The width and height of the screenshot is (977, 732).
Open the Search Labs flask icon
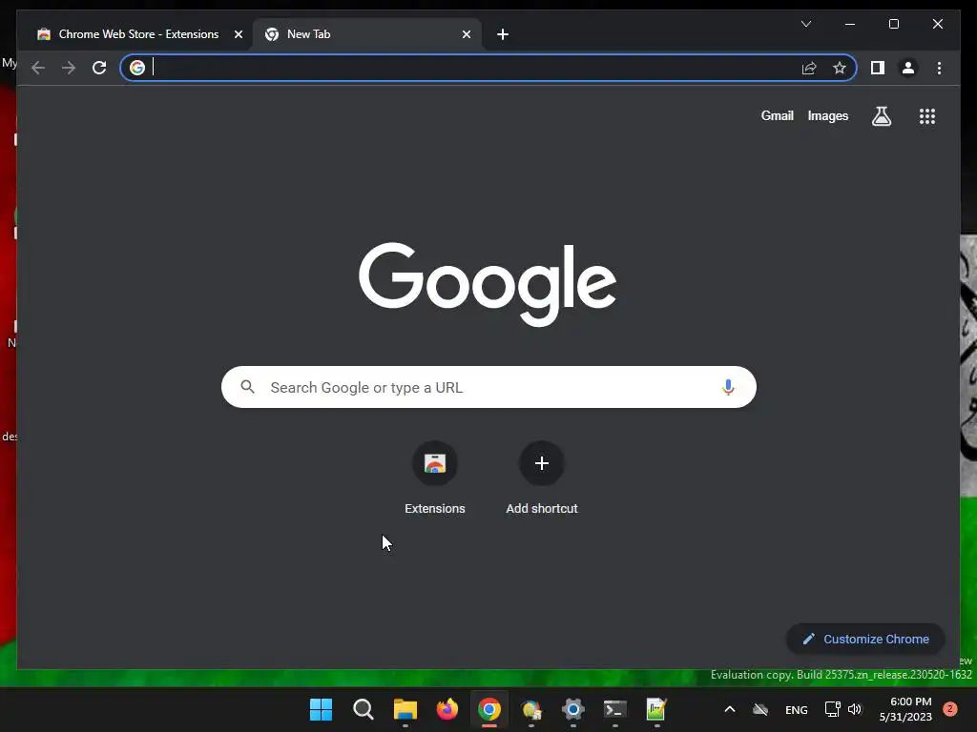881,115
